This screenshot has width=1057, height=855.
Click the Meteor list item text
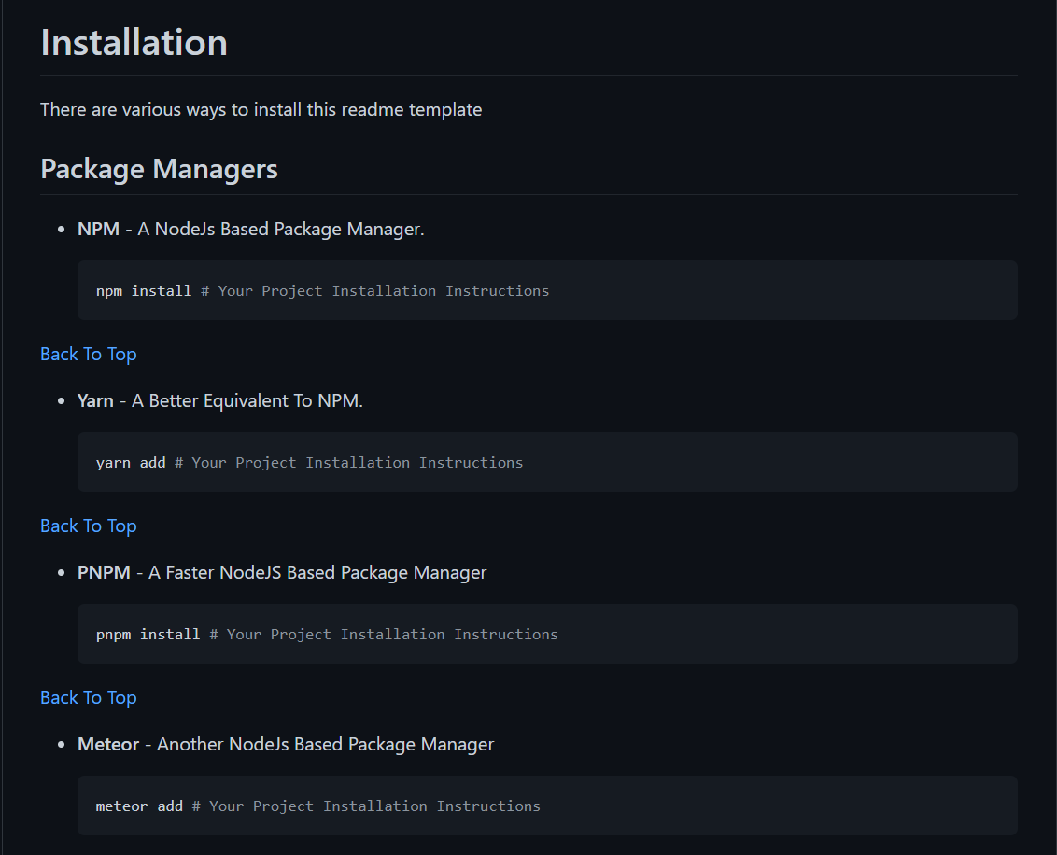coord(286,745)
